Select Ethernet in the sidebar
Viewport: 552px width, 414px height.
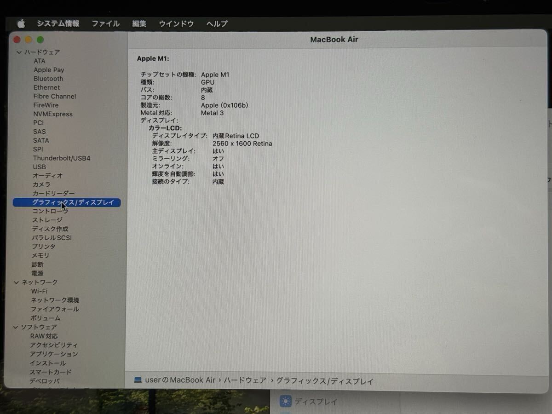click(46, 87)
